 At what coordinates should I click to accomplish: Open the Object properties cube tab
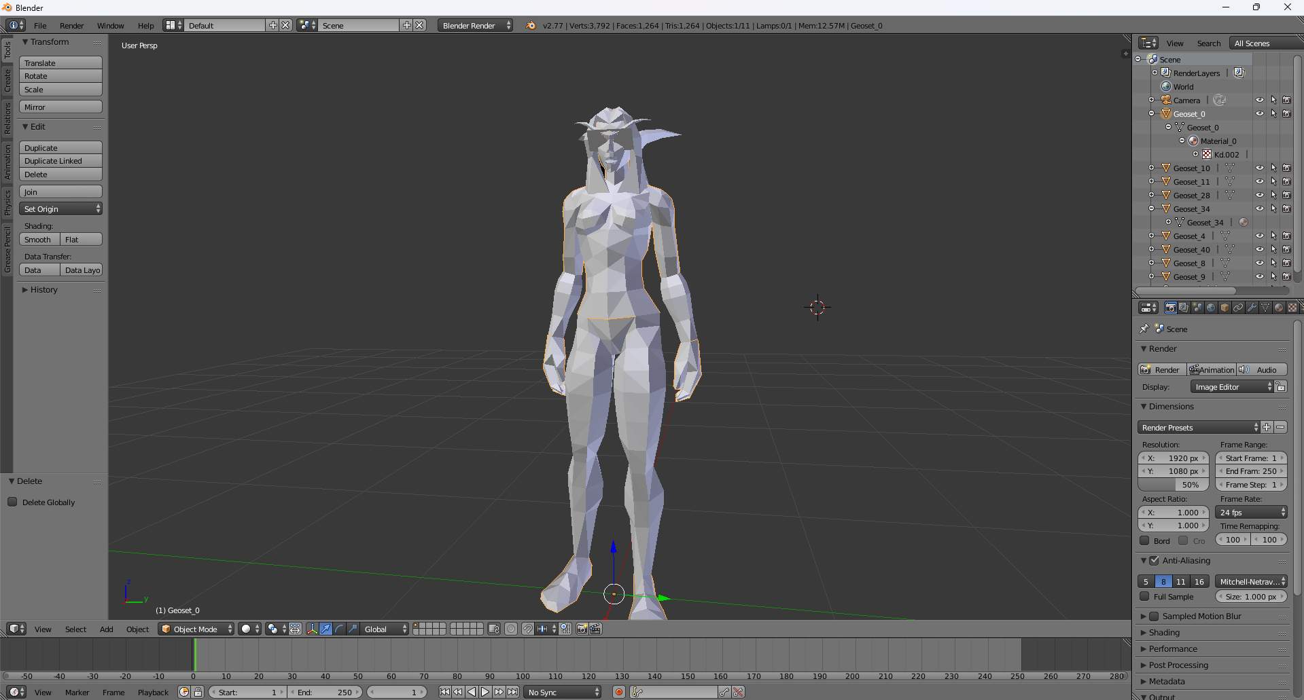(x=1224, y=308)
